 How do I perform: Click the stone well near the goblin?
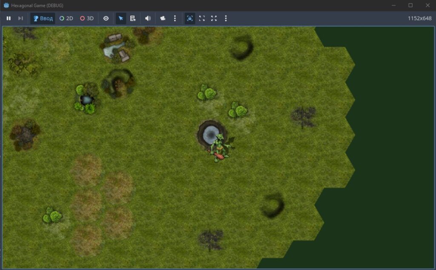pos(211,134)
